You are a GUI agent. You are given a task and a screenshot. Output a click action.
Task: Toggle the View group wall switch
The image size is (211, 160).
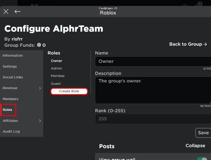203,159
